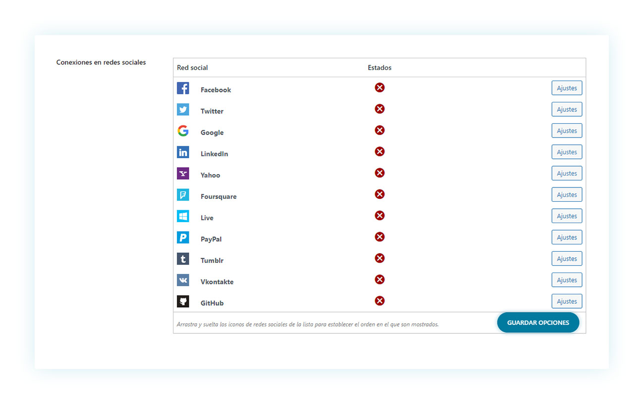Open Ajustes for Yahoo

pos(567,173)
